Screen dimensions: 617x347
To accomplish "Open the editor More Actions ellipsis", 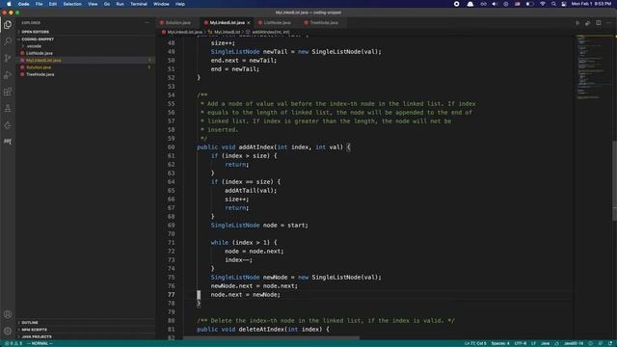I will (608, 23).
